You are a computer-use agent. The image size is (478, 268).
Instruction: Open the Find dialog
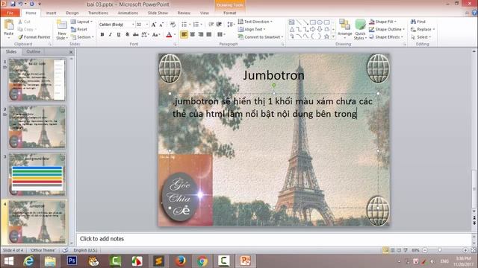click(418, 22)
